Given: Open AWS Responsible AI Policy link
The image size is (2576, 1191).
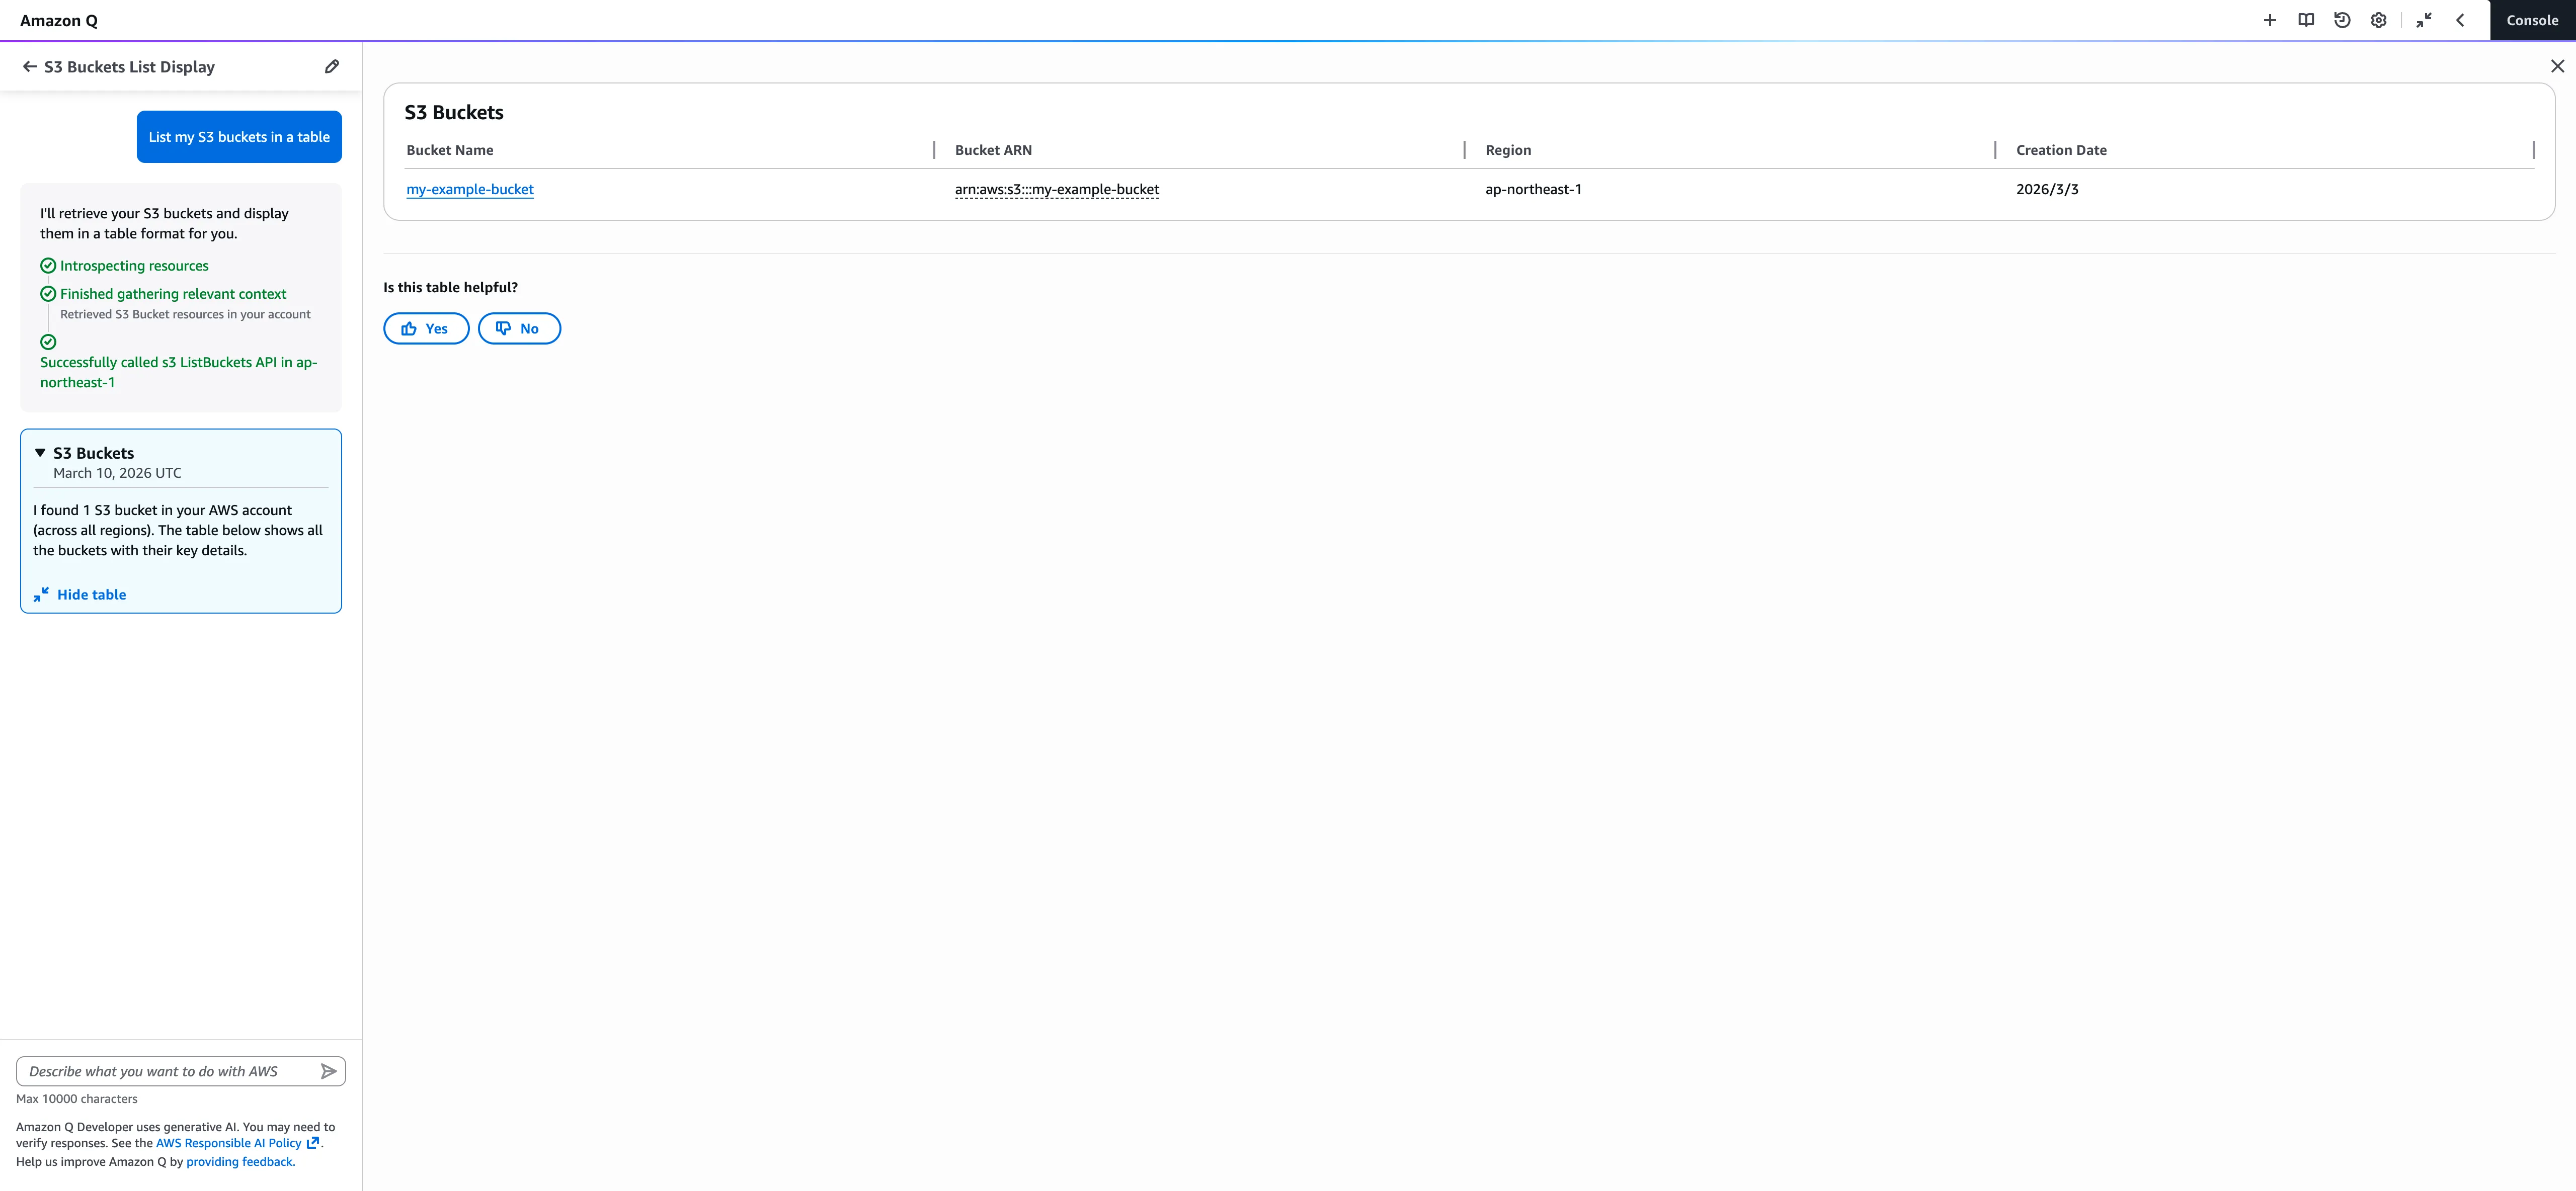Looking at the screenshot, I should 229,1143.
